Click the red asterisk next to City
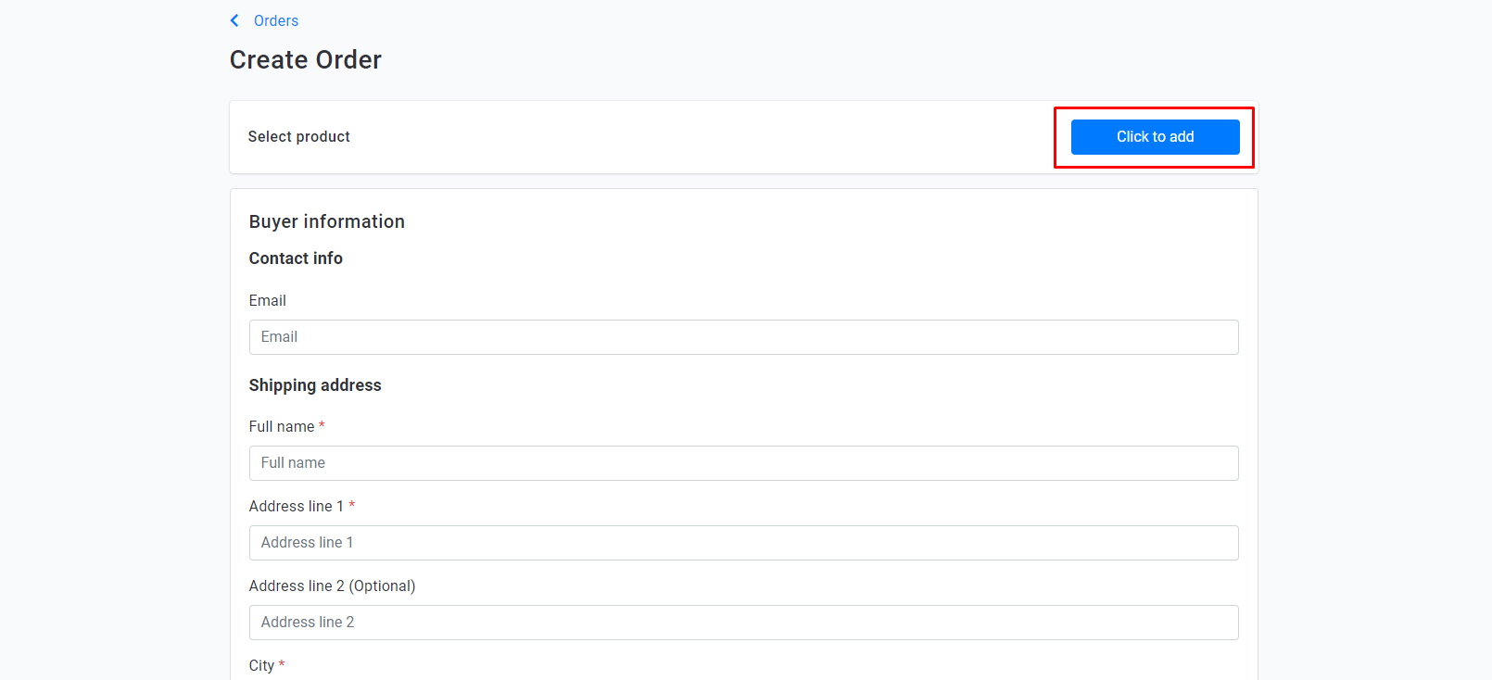This screenshot has width=1492, height=680. coord(282,664)
